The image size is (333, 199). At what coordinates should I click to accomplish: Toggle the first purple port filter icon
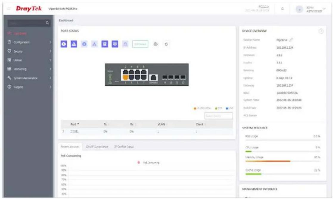tap(64, 44)
